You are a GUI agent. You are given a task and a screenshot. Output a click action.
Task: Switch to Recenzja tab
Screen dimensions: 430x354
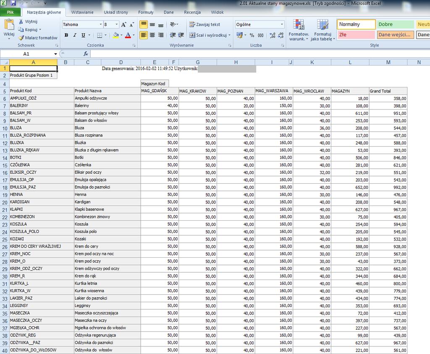(192, 12)
